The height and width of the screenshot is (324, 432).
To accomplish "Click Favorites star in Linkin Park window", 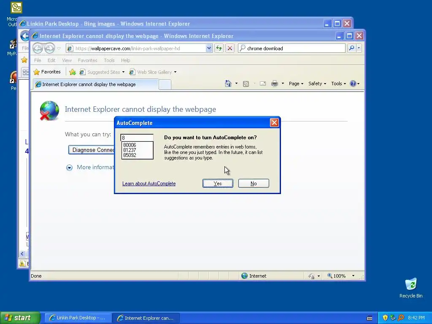I will (x=24, y=60).
